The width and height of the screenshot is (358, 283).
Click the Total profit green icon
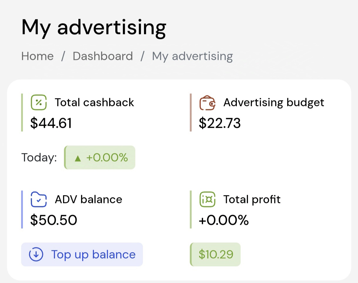coord(207,199)
